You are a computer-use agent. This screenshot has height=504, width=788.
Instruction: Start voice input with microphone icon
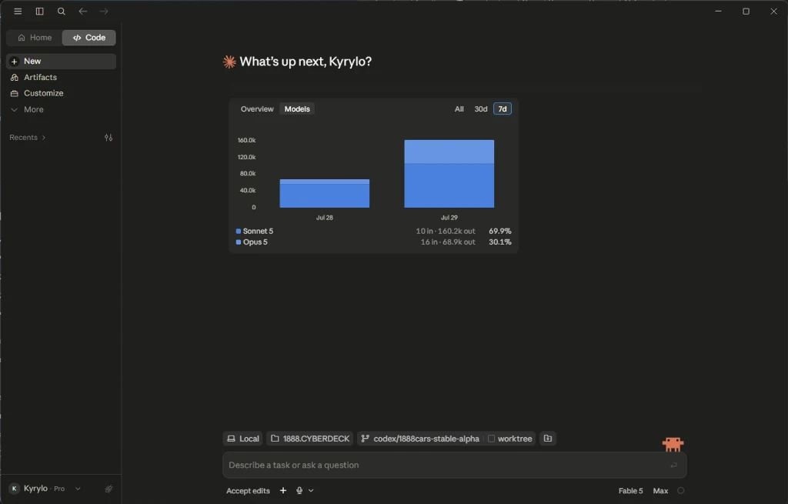click(299, 490)
